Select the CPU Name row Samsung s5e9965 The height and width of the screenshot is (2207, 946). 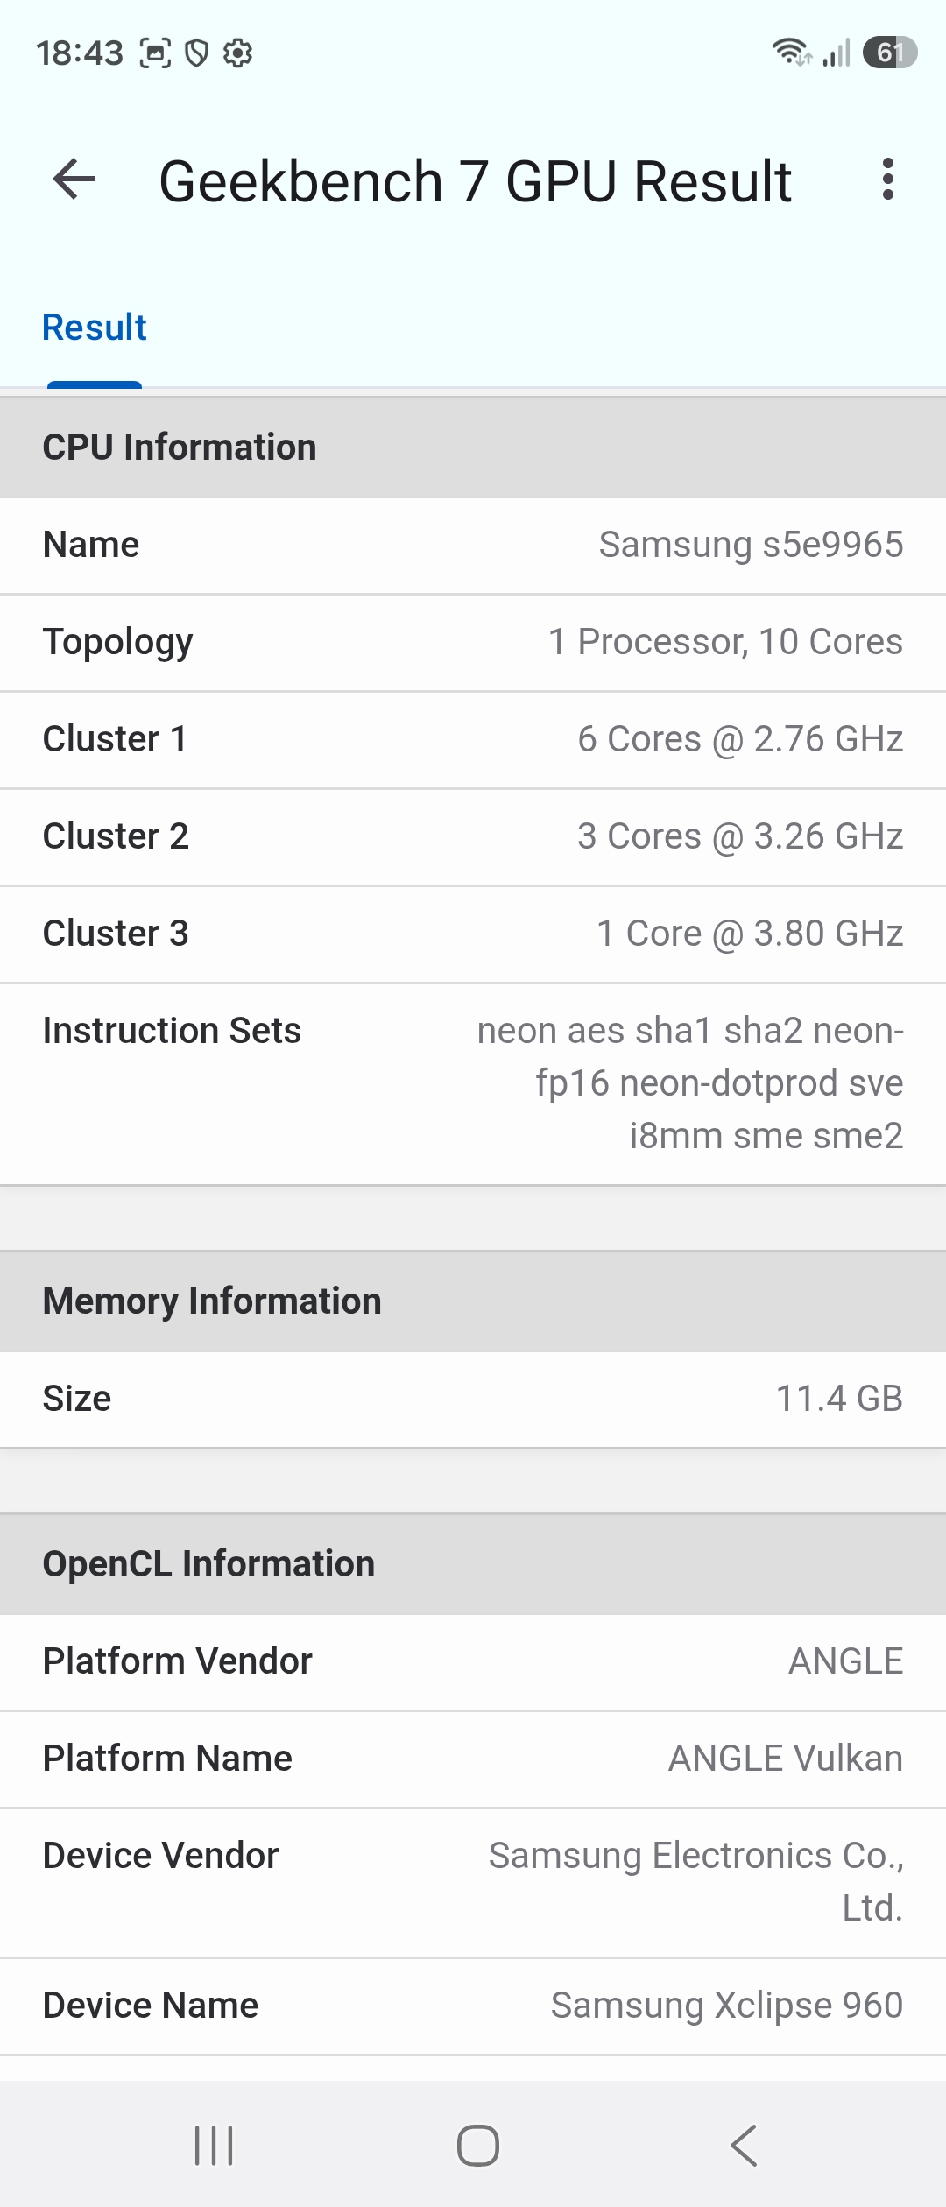(x=473, y=546)
